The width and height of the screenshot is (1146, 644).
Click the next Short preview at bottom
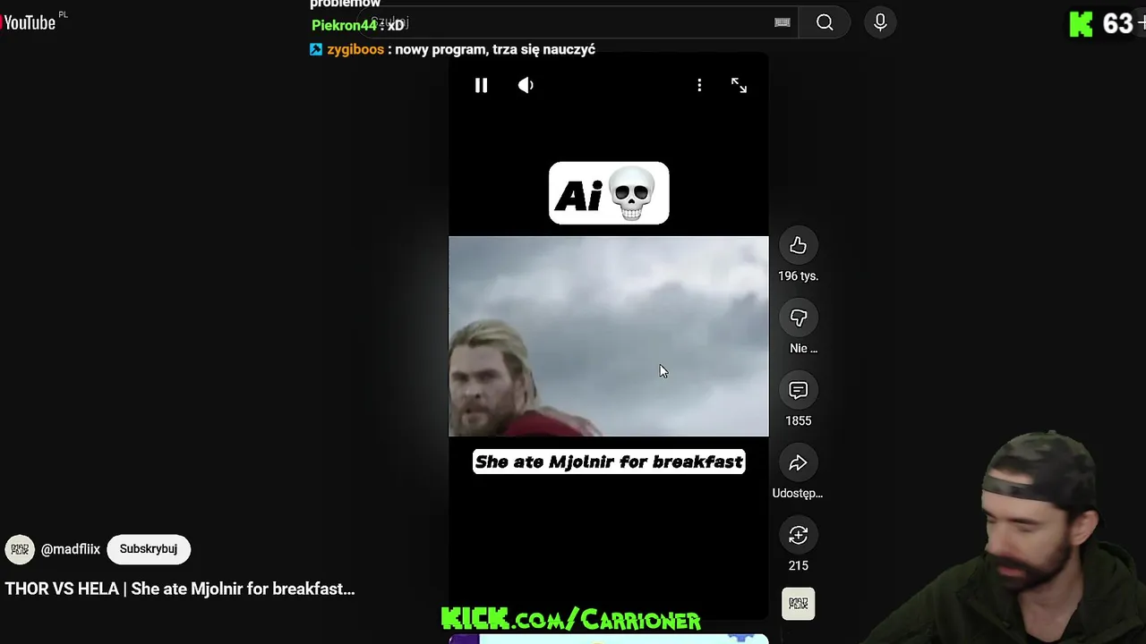[x=609, y=639]
